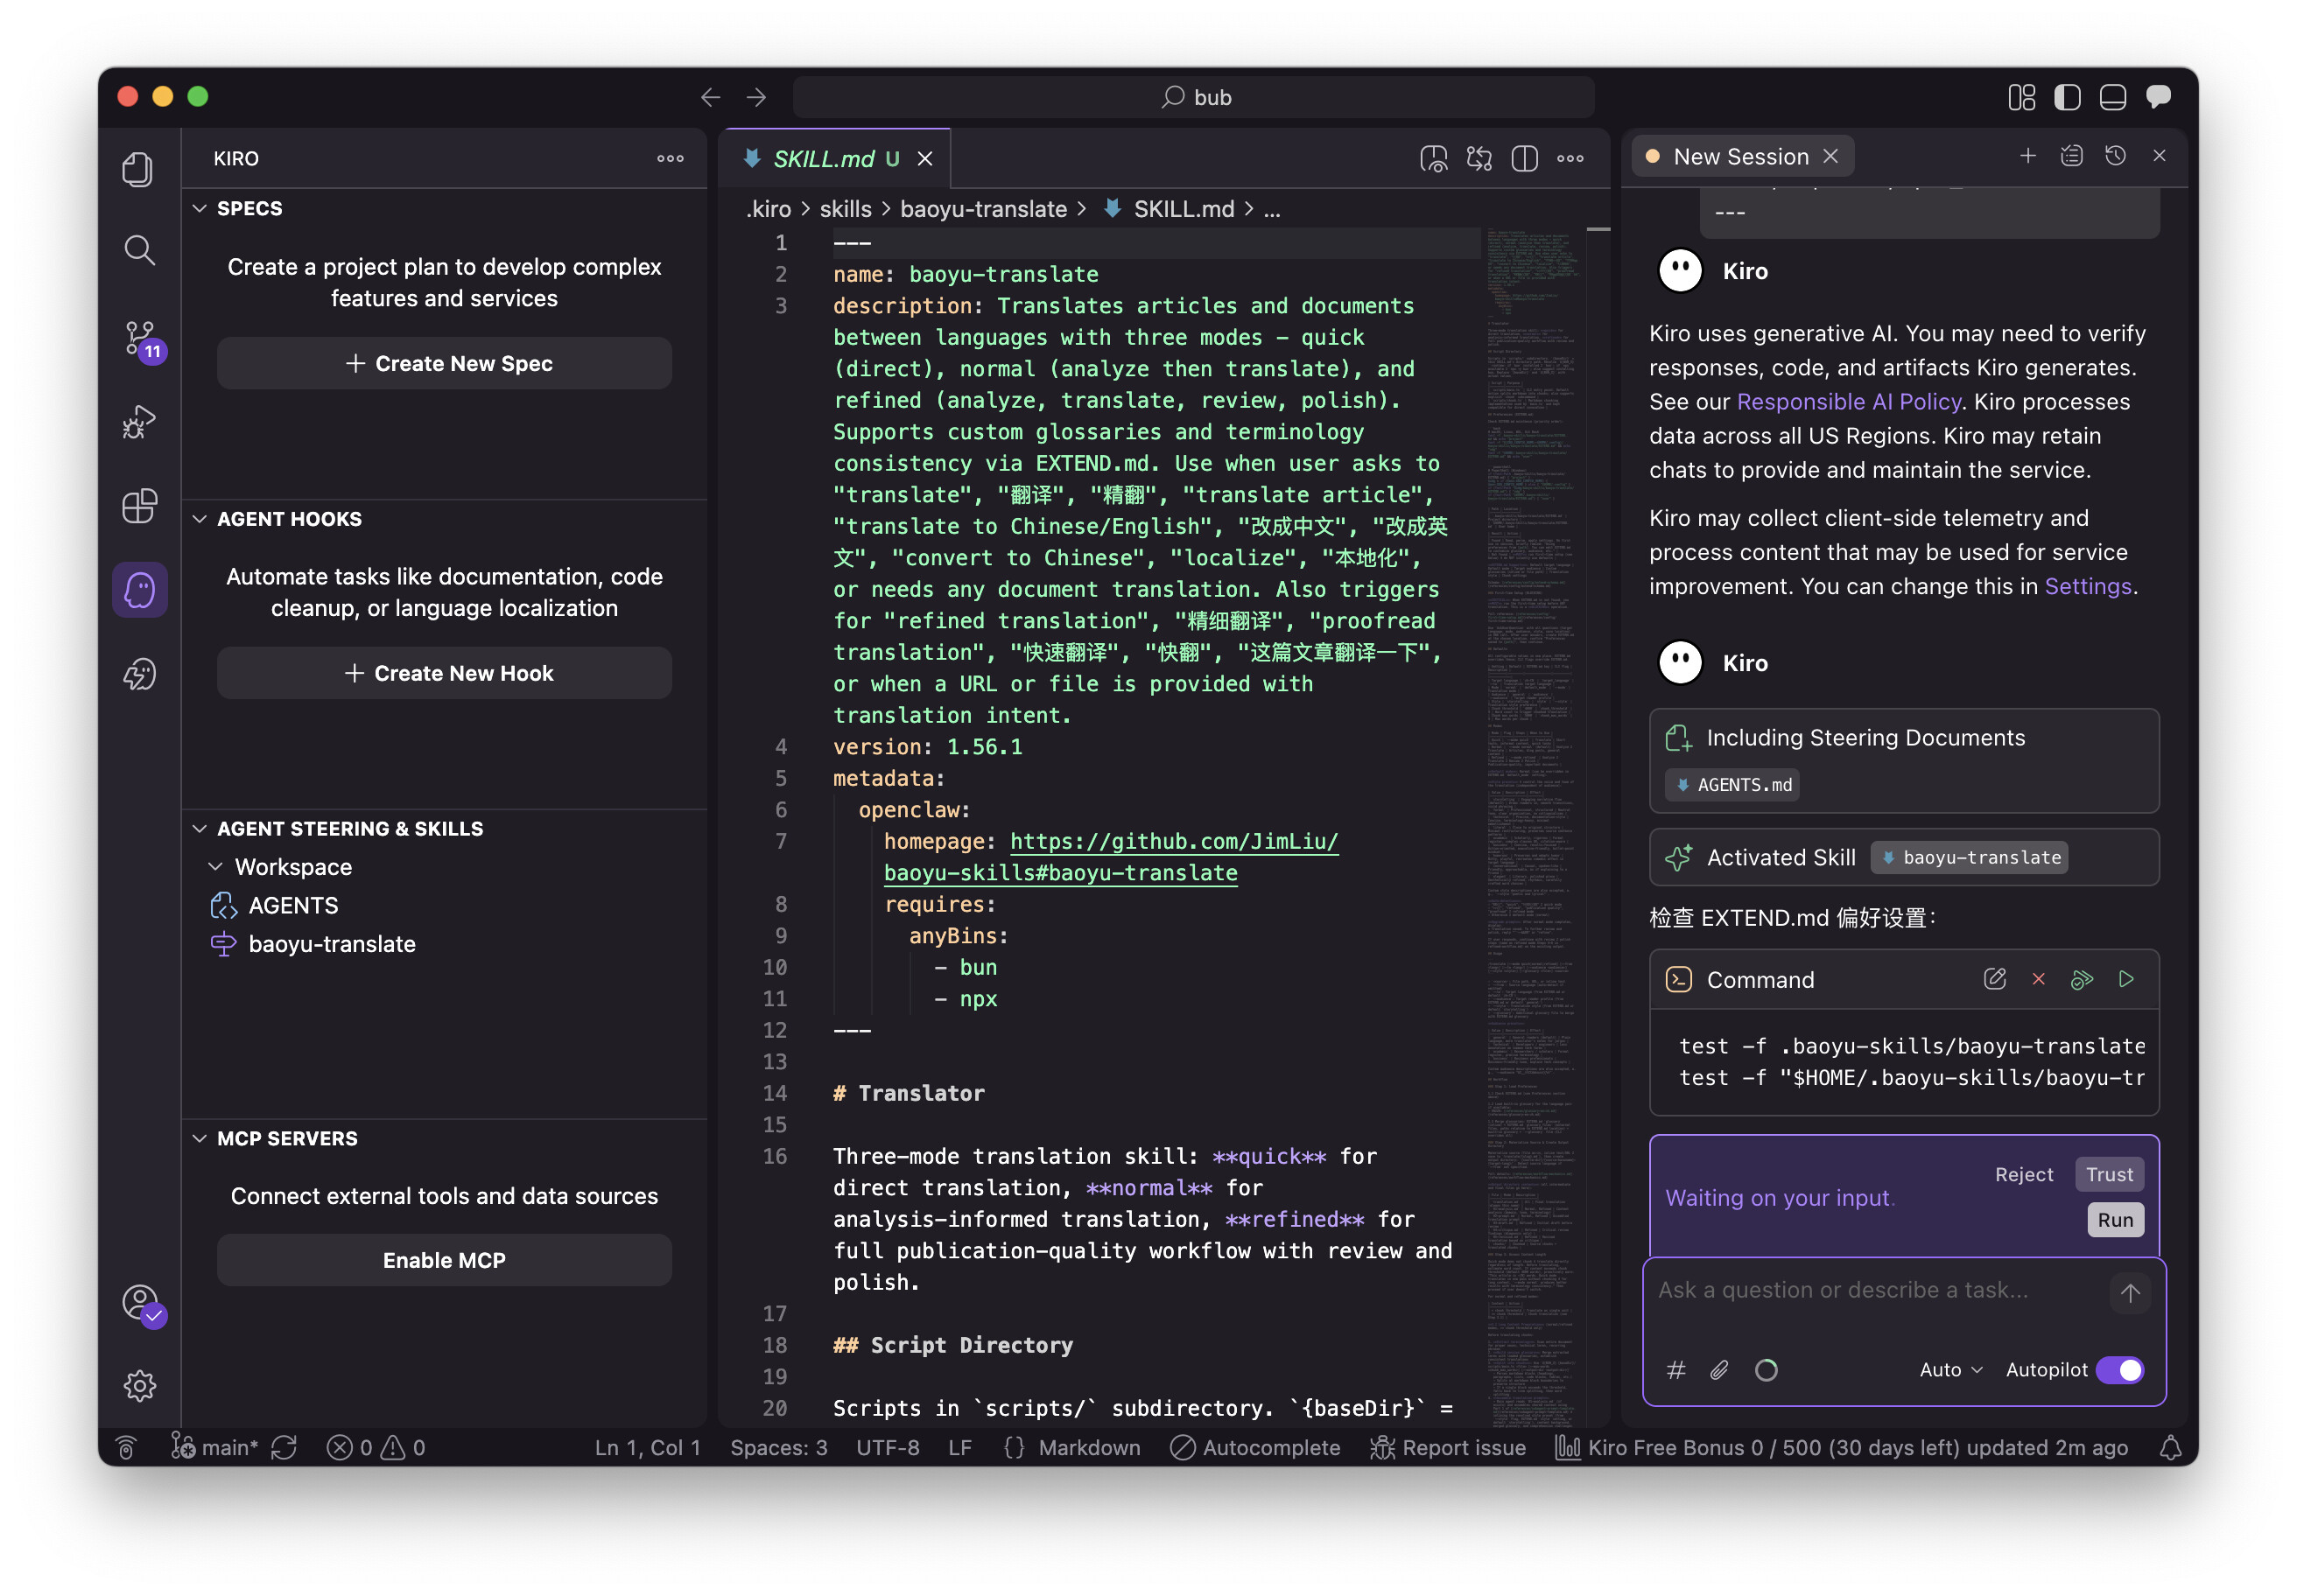The height and width of the screenshot is (1596, 2297).
Task: Open the Accounts icon in activity bar
Action: 142,1304
